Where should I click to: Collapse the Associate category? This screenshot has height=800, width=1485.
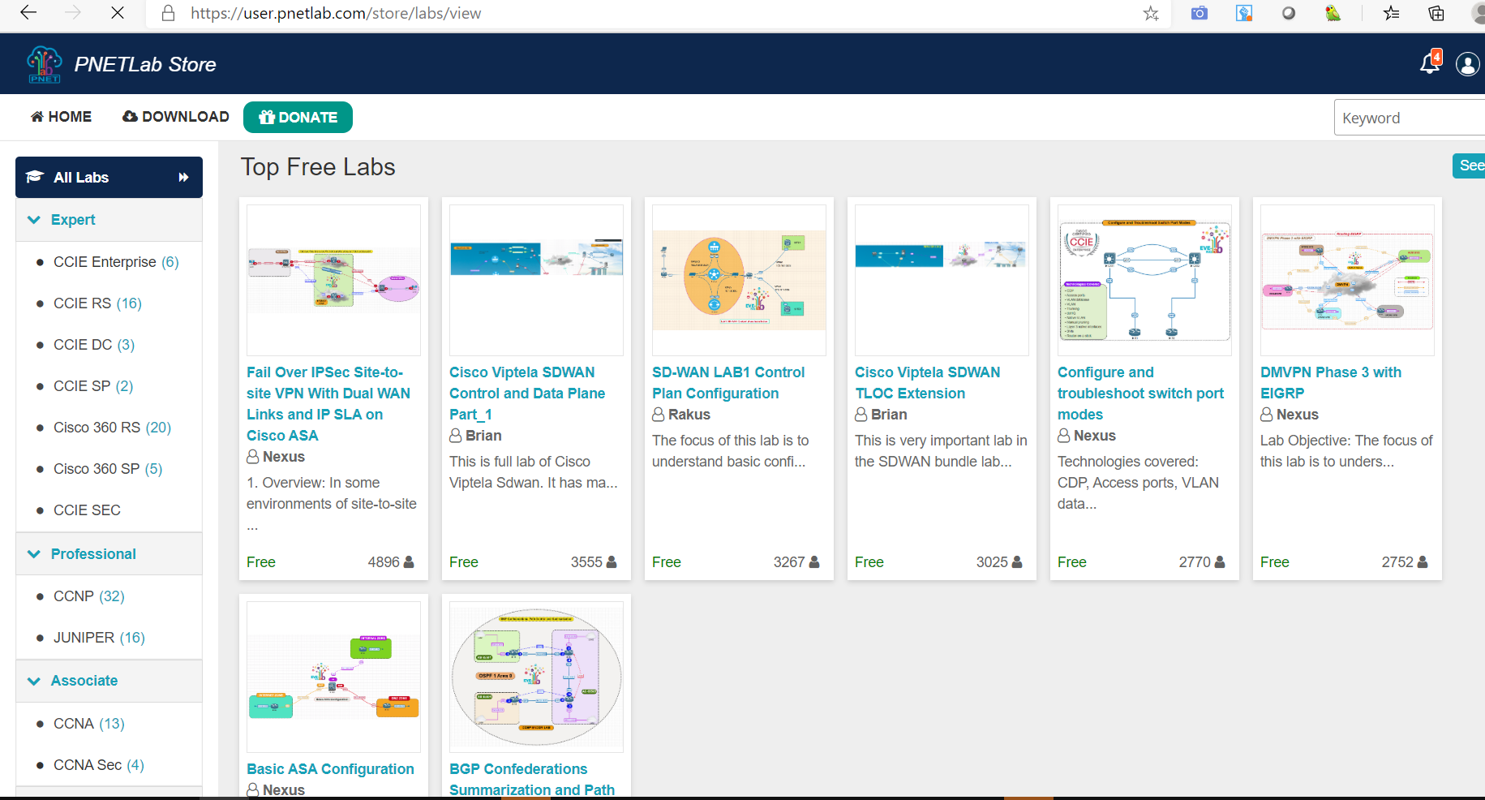point(109,681)
